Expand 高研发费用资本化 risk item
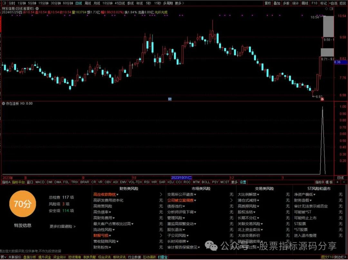 (x=108, y=200)
